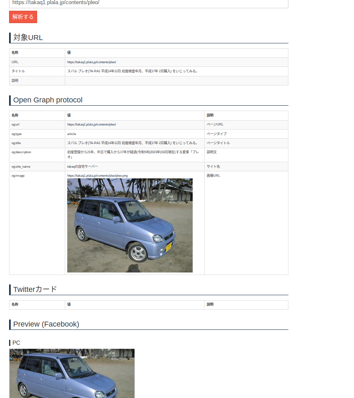Select the Preview (Facebook) heading

46,324
